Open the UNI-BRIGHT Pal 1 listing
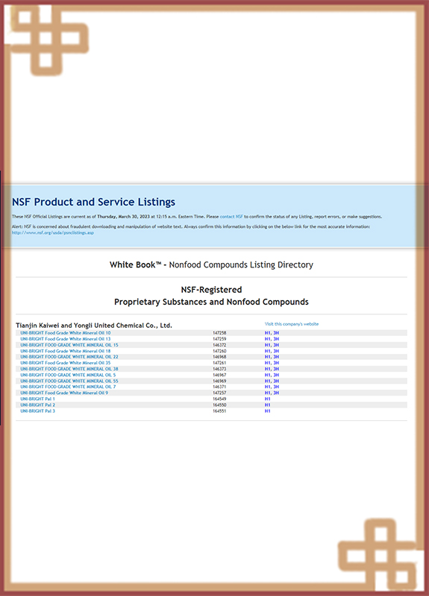 38,399
